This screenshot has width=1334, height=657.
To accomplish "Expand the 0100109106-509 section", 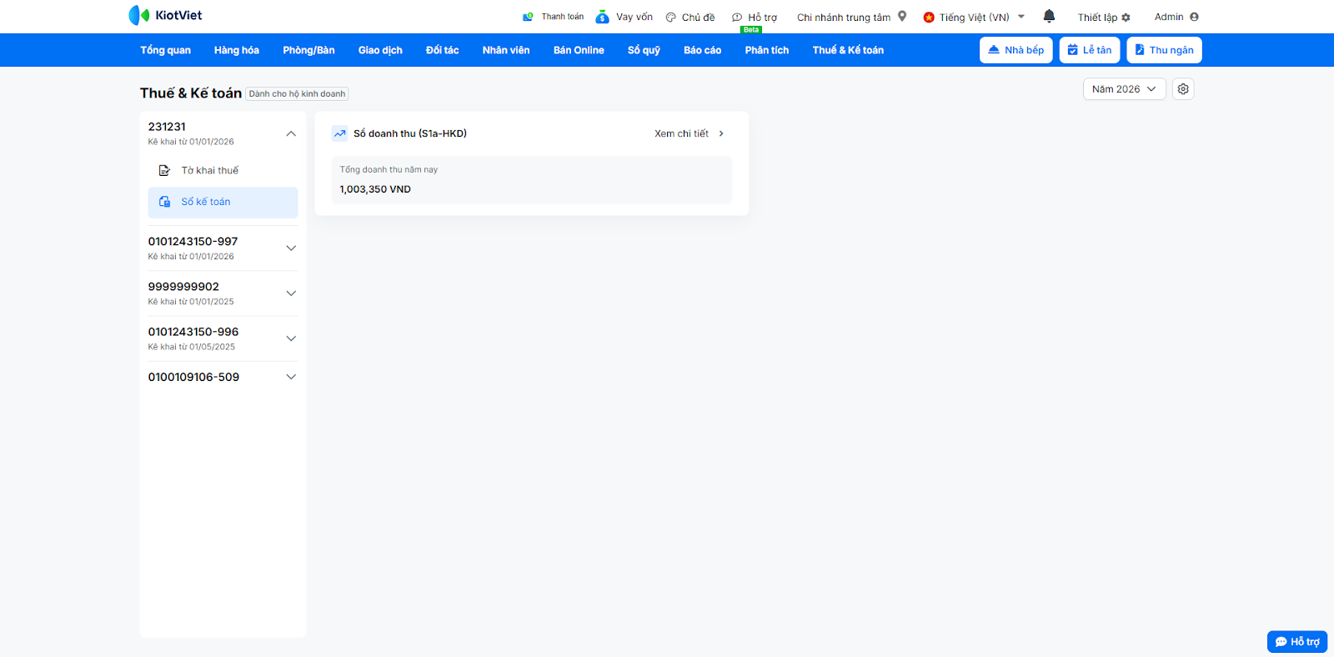I will pos(291,377).
